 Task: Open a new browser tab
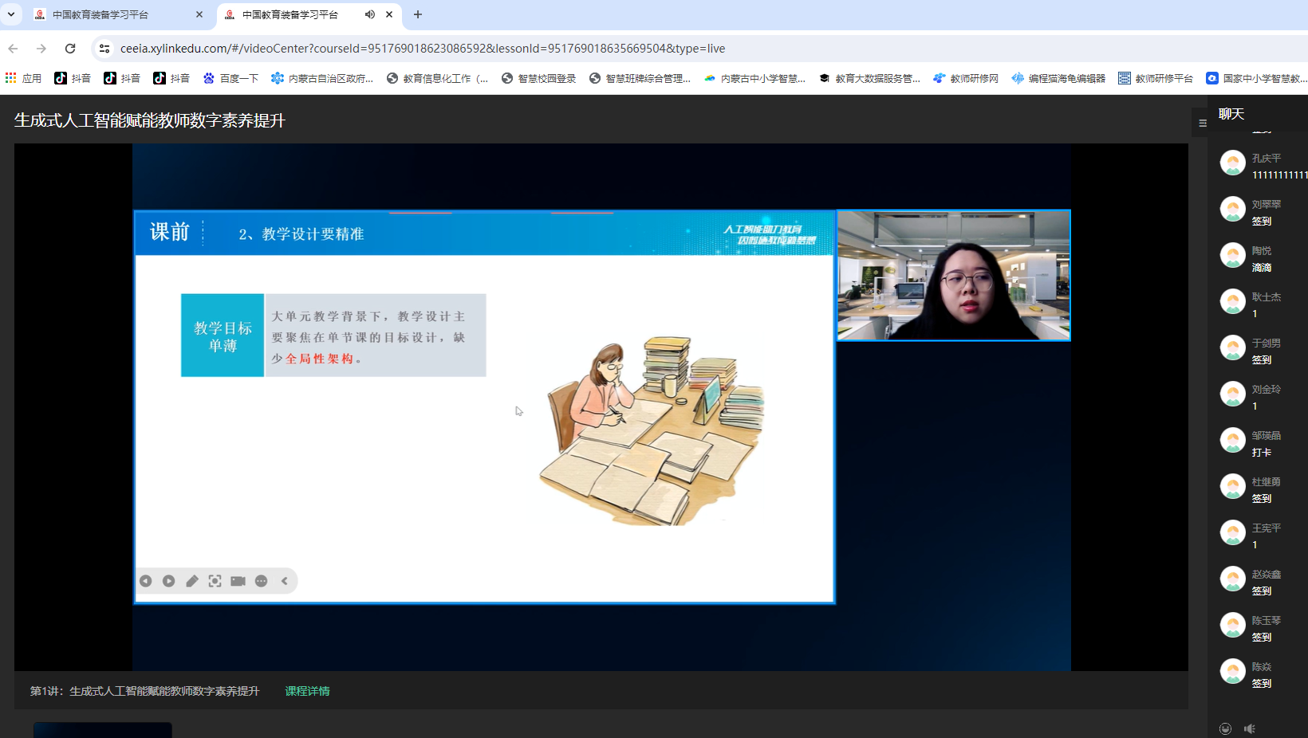[x=418, y=14]
